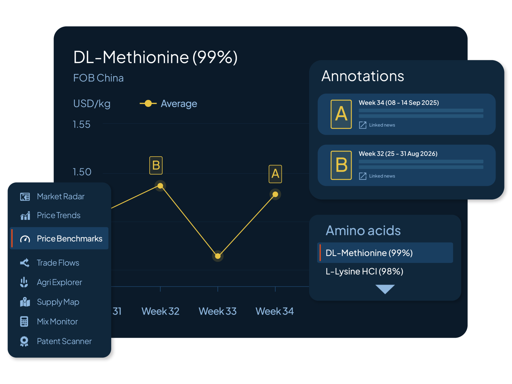Click the Supply Map icon
Image resolution: width=512 pixels, height=384 pixels.
(x=25, y=302)
